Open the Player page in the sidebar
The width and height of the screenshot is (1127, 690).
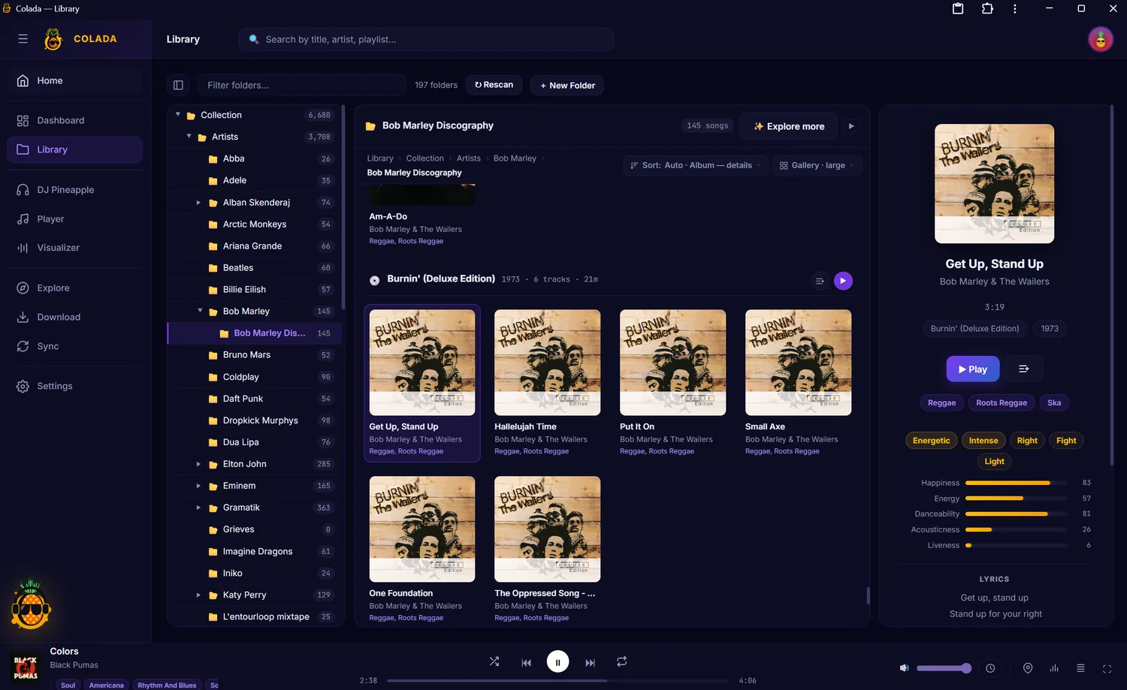[74, 219]
